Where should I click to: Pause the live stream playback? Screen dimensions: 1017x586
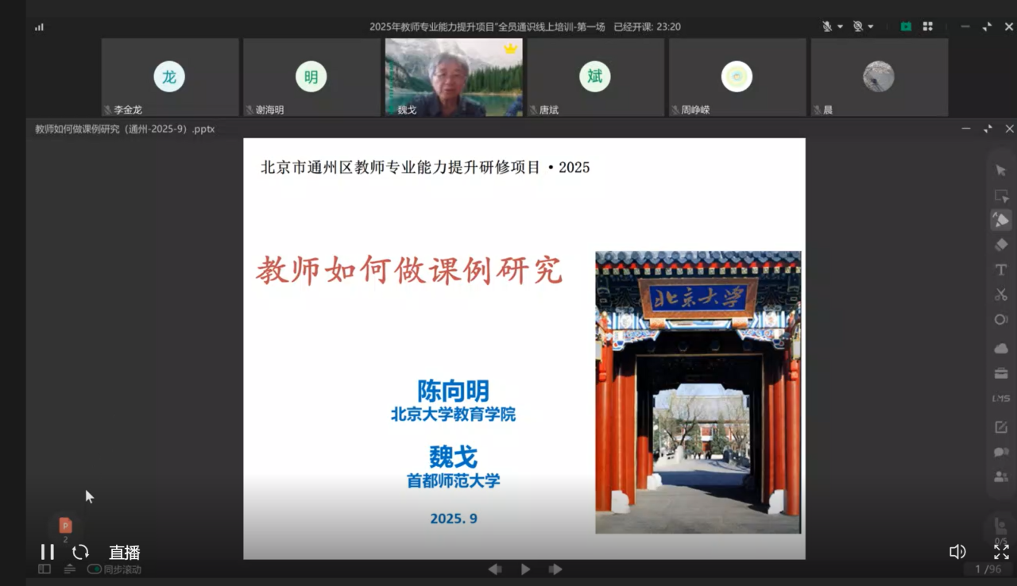47,552
